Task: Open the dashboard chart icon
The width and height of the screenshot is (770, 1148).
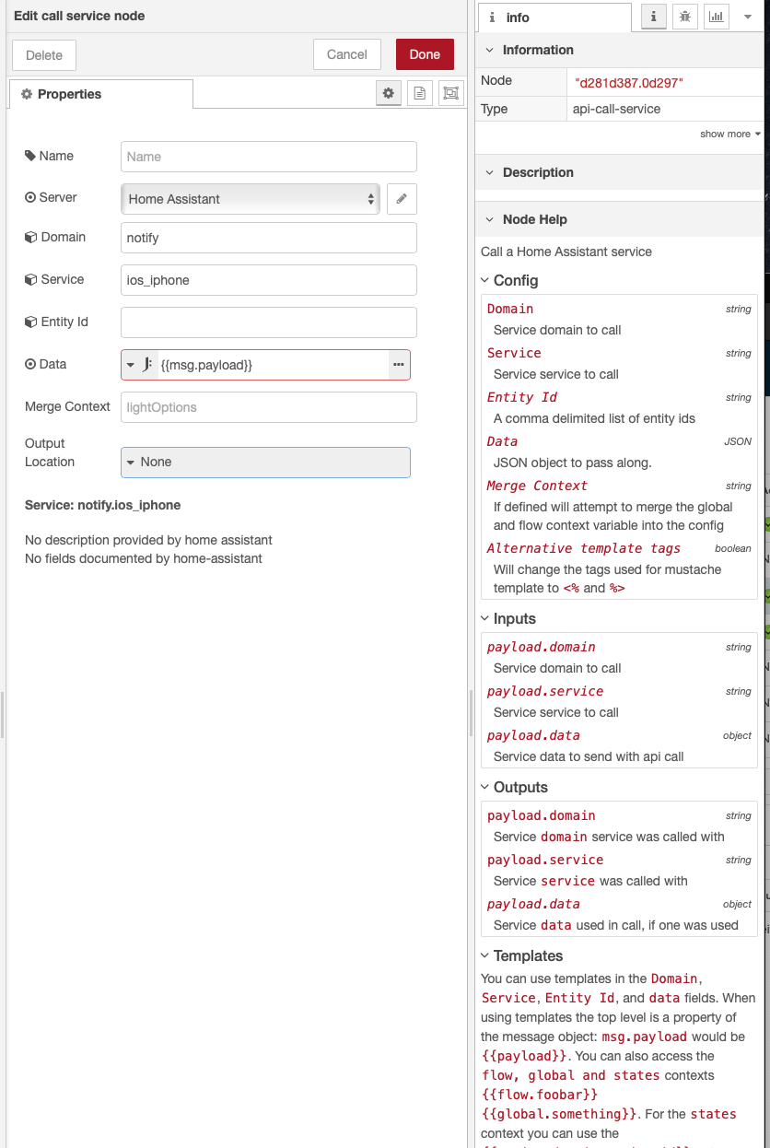Action: click(x=716, y=18)
